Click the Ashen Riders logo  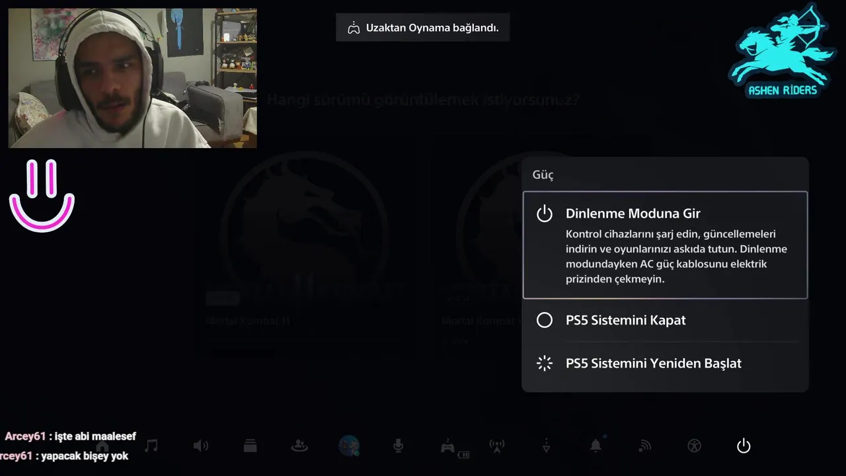point(783,53)
